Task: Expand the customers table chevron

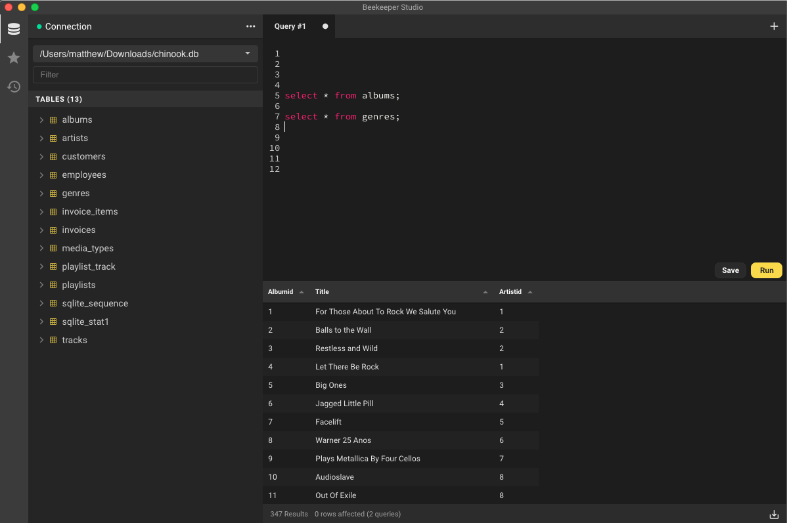Action: [41, 156]
